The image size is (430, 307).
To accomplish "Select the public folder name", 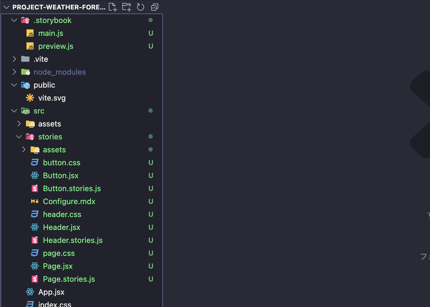I will pos(44,85).
